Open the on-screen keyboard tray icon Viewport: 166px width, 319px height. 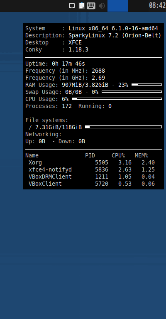coord(91,6)
